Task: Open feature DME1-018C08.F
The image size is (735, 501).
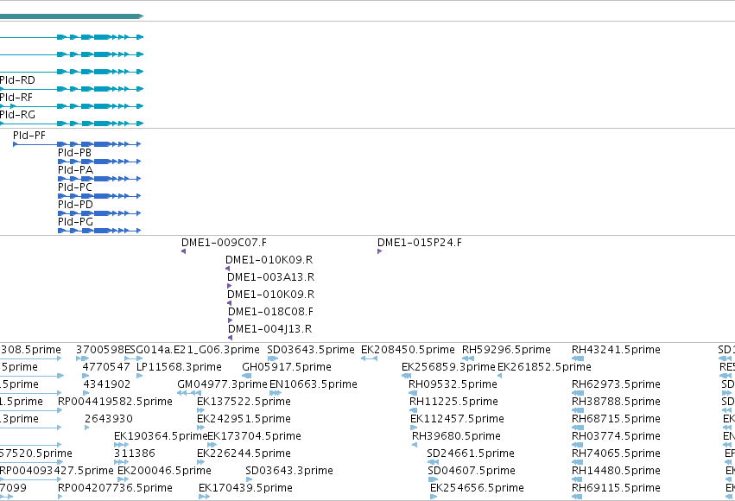Action: pyautogui.click(x=270, y=312)
